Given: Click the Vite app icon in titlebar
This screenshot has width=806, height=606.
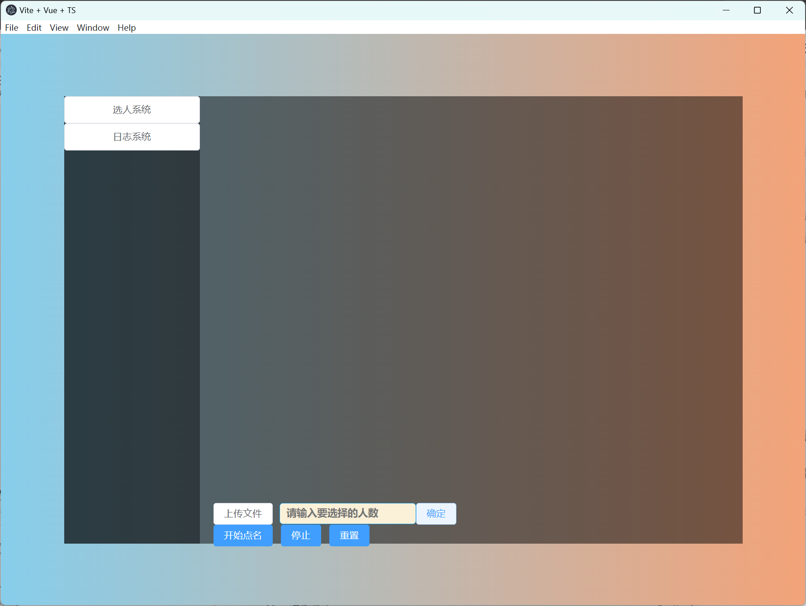Looking at the screenshot, I should click(x=10, y=9).
